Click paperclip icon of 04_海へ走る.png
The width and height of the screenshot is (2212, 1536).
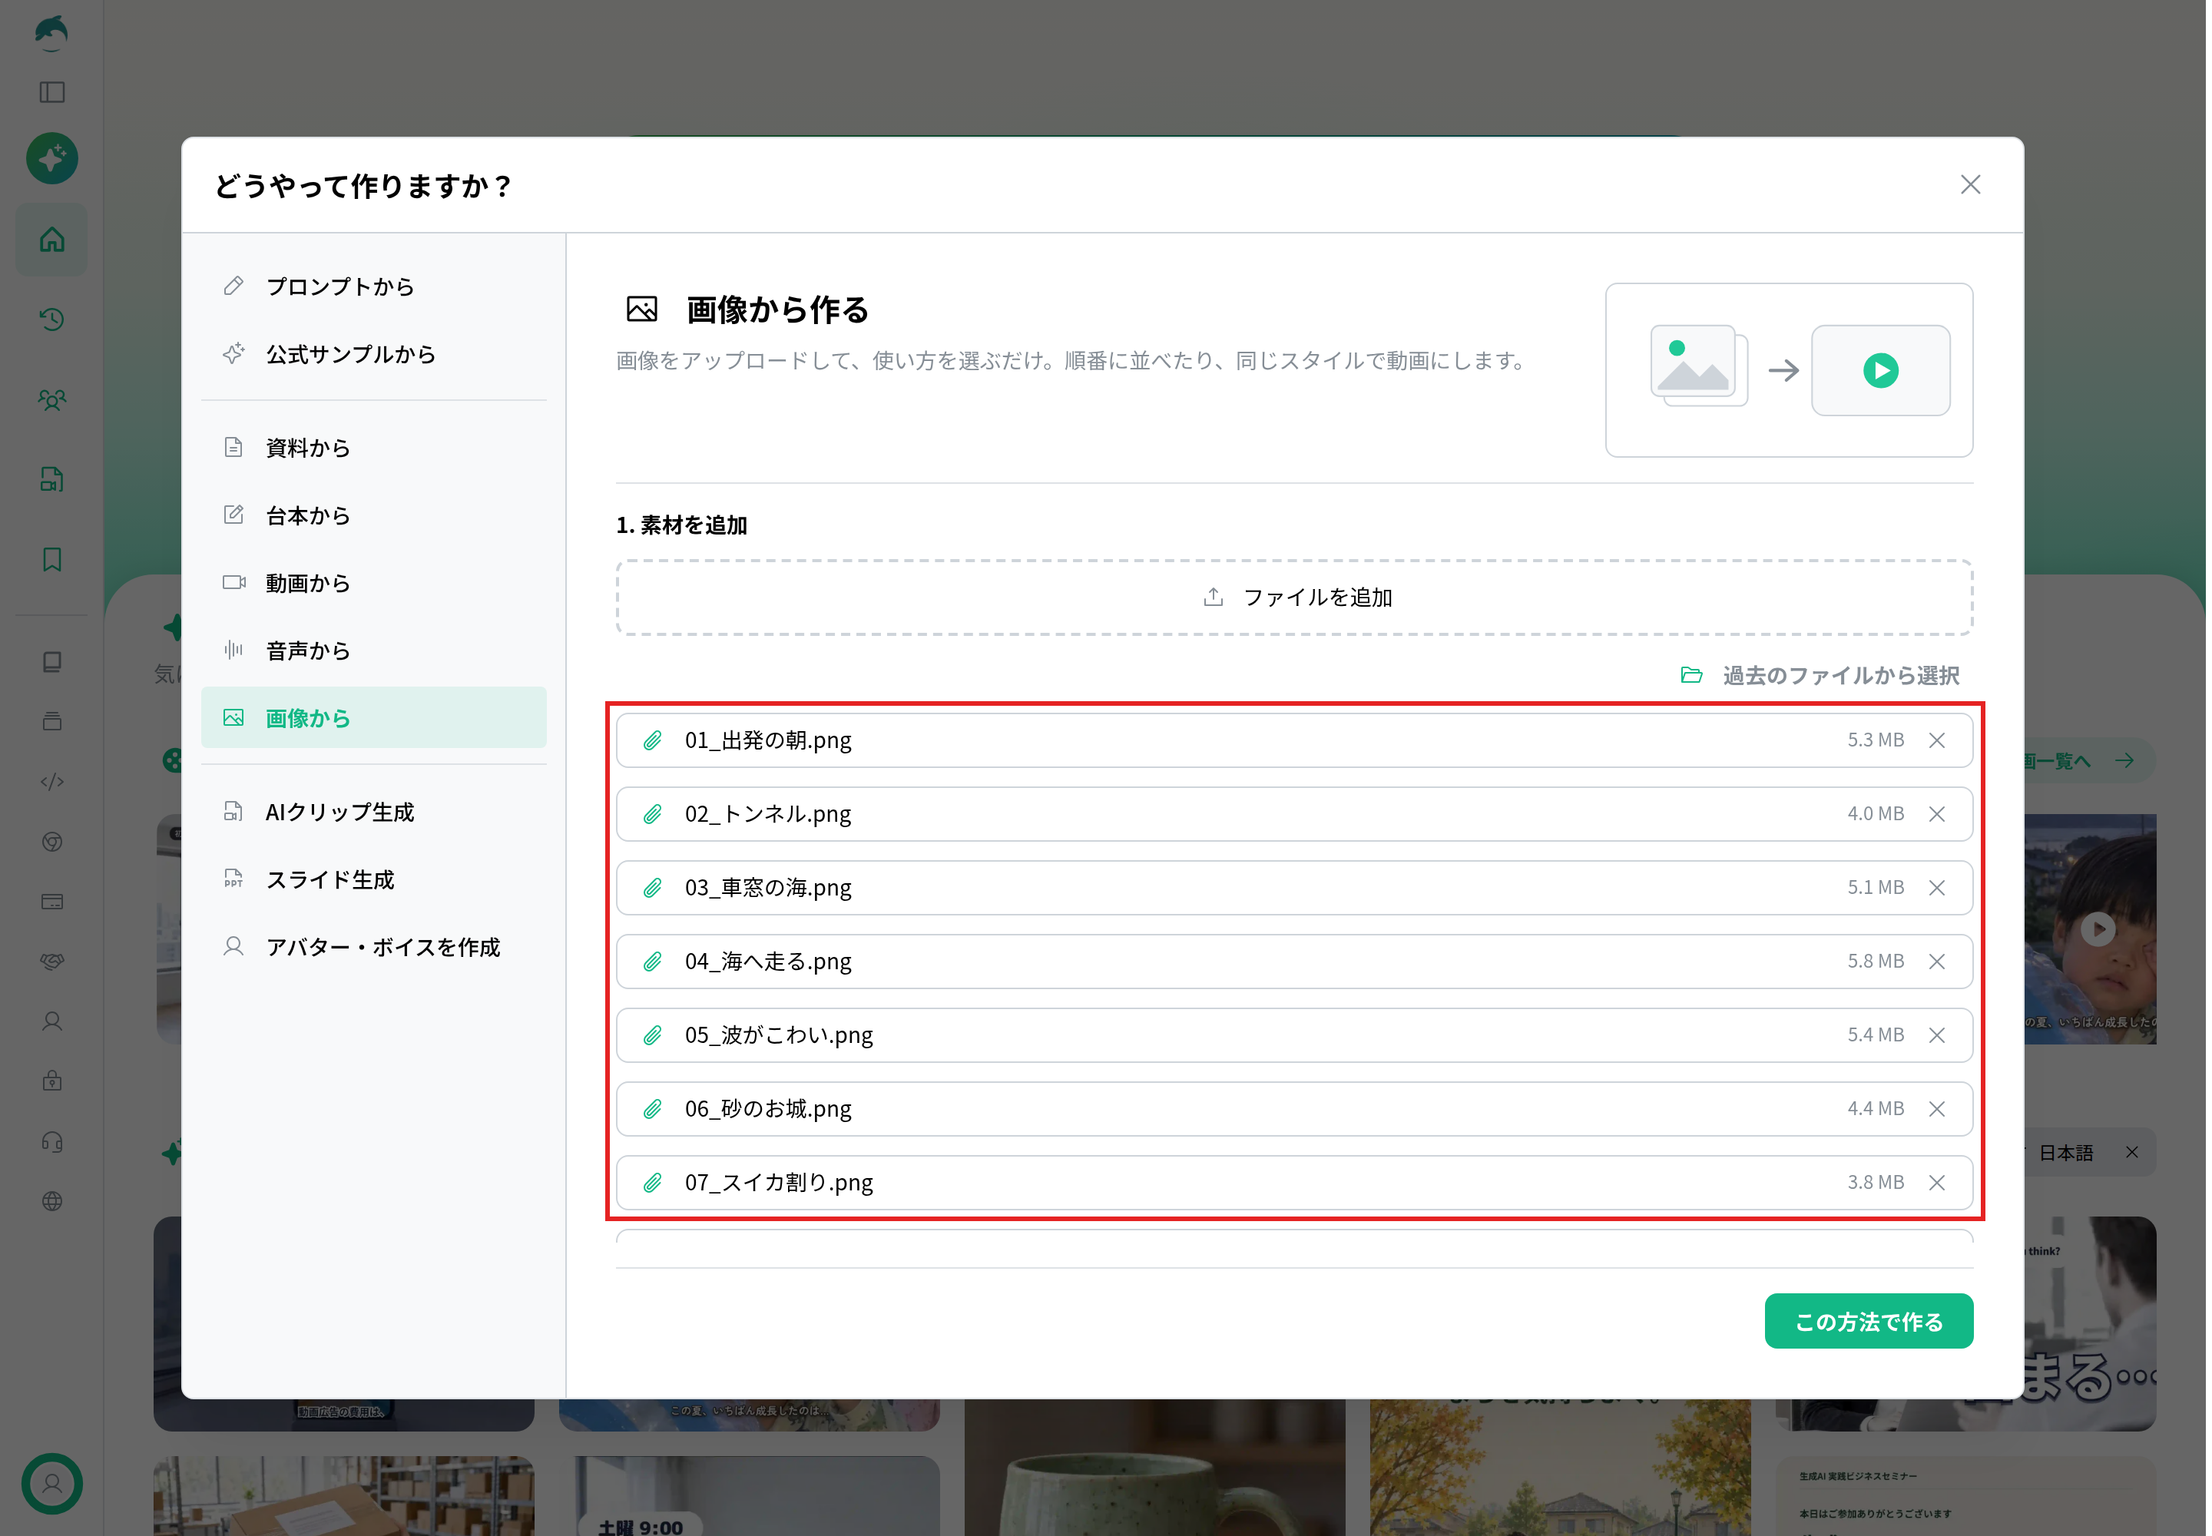(653, 962)
